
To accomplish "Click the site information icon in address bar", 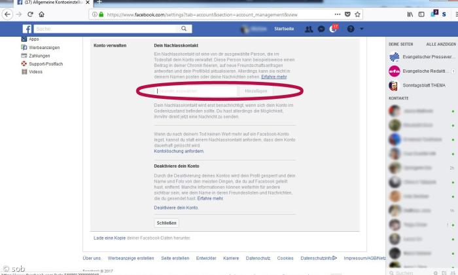I will click(95, 14).
